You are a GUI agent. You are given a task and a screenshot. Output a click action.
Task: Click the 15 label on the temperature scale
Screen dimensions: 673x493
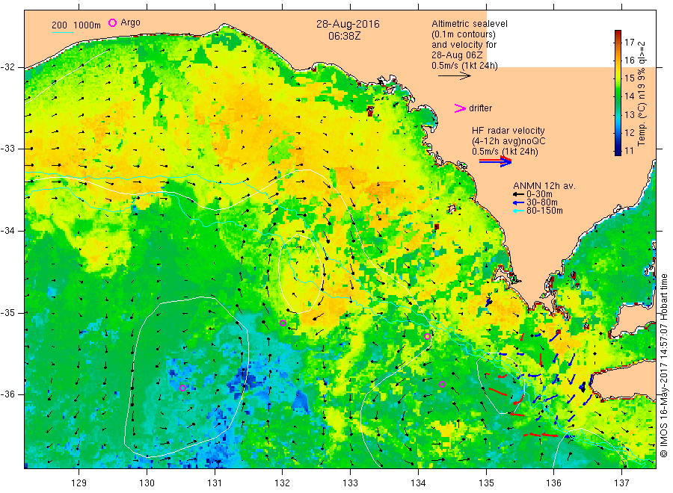point(629,78)
